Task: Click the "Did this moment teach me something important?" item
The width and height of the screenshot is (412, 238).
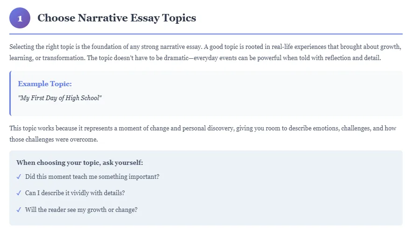Action: point(92,177)
